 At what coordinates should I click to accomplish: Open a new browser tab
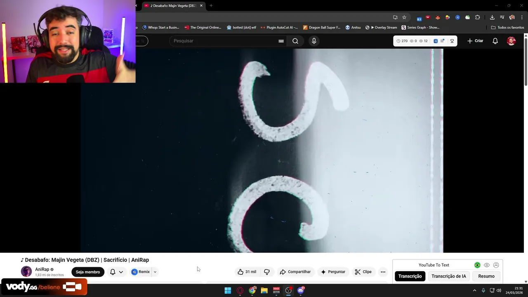click(211, 6)
